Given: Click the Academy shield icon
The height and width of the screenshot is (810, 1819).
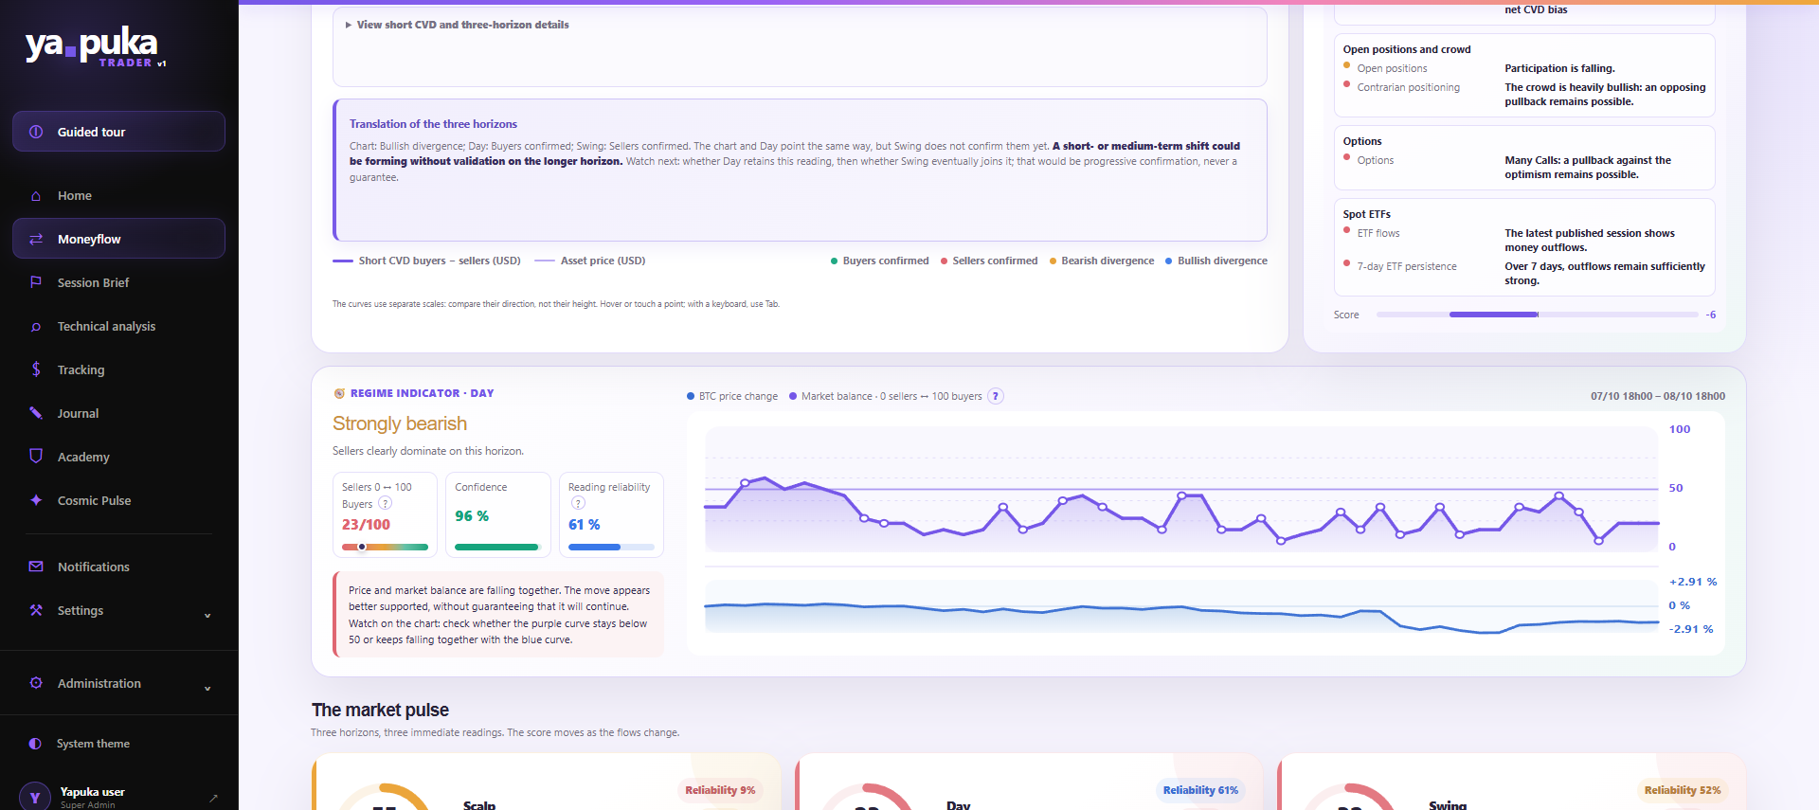Looking at the screenshot, I should click(36, 457).
